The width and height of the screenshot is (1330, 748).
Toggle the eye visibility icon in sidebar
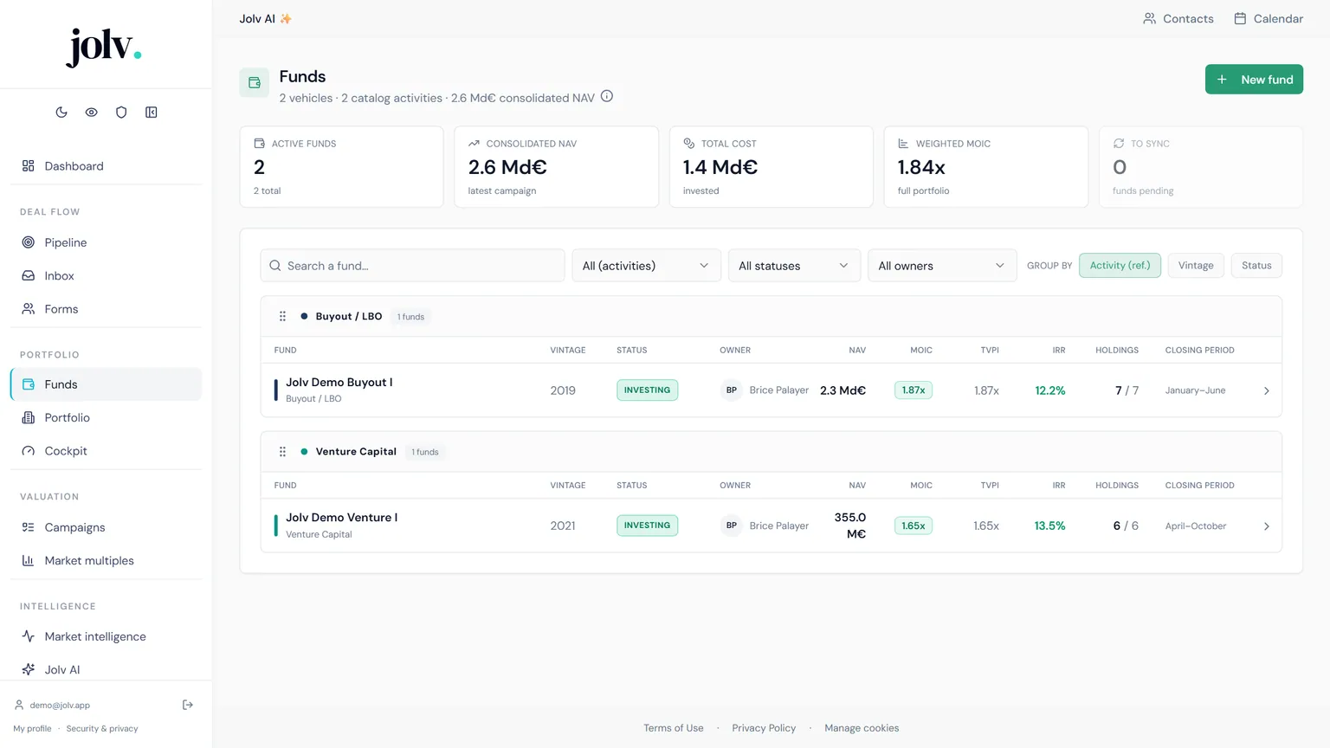(91, 113)
